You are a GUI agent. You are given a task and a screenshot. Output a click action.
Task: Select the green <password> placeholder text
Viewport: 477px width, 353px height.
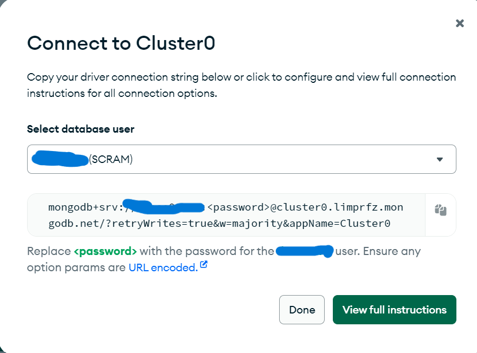pos(106,251)
